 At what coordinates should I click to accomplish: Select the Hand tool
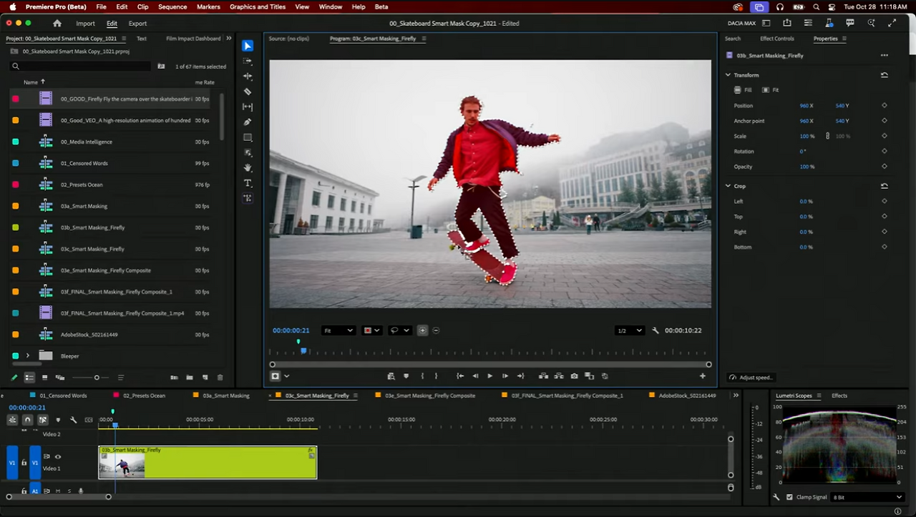[248, 168]
